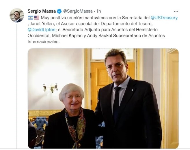
Task: Click the Sergio Massa display name
Action: click(42, 11)
